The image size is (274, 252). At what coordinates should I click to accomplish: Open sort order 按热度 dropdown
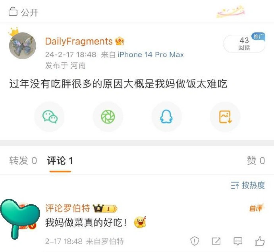(x=248, y=185)
